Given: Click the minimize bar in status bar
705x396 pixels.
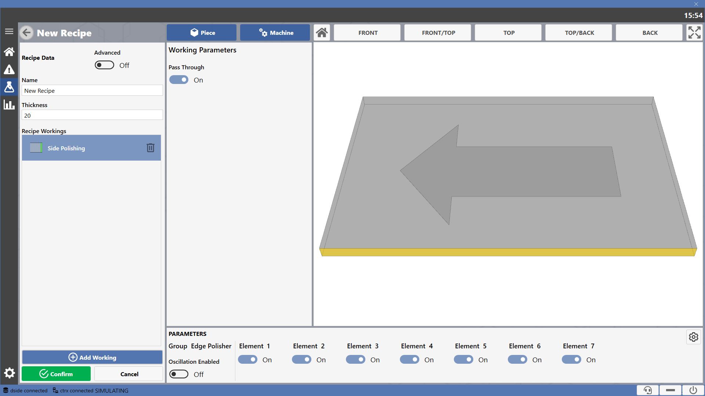Looking at the screenshot, I should click(670, 390).
